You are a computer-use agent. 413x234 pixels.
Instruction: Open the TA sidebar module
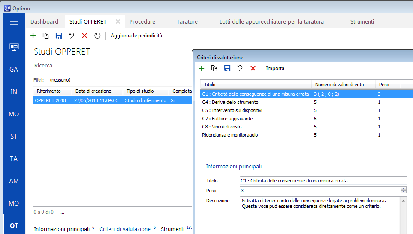pyautogui.click(x=14, y=159)
